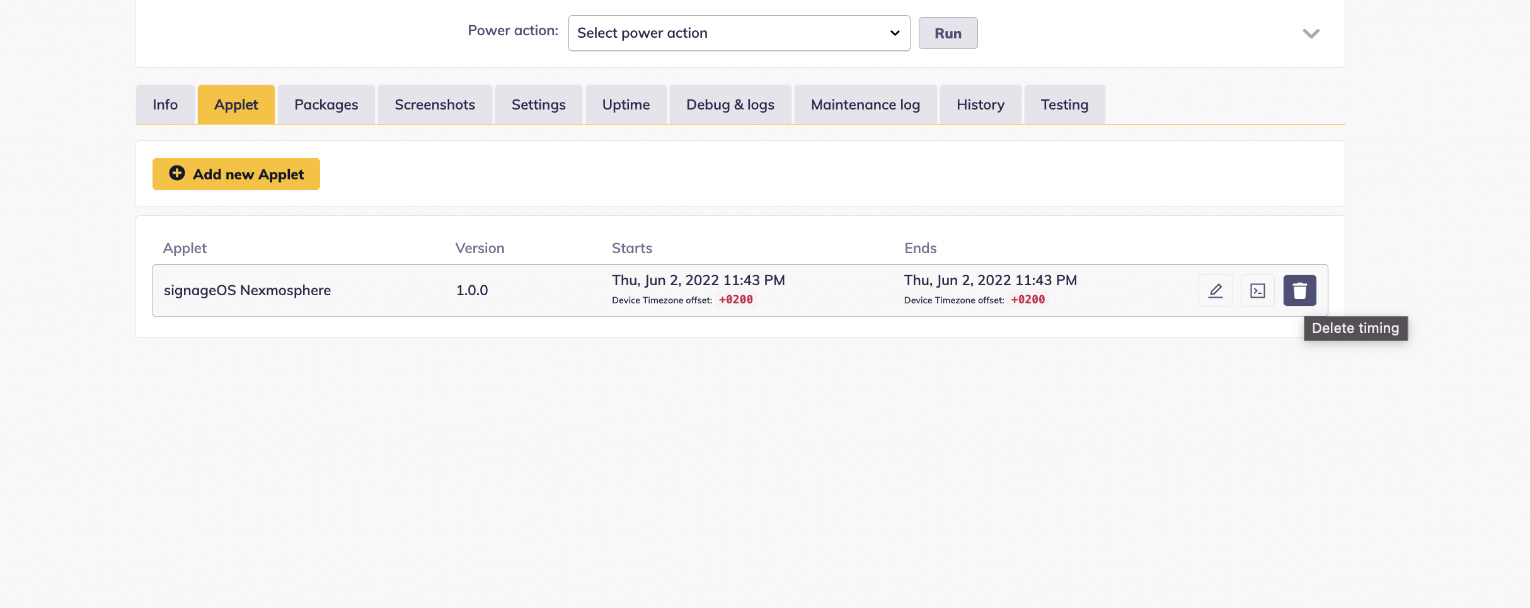View the Uptime tab
Screen dimensions: 1530x608
coord(626,105)
